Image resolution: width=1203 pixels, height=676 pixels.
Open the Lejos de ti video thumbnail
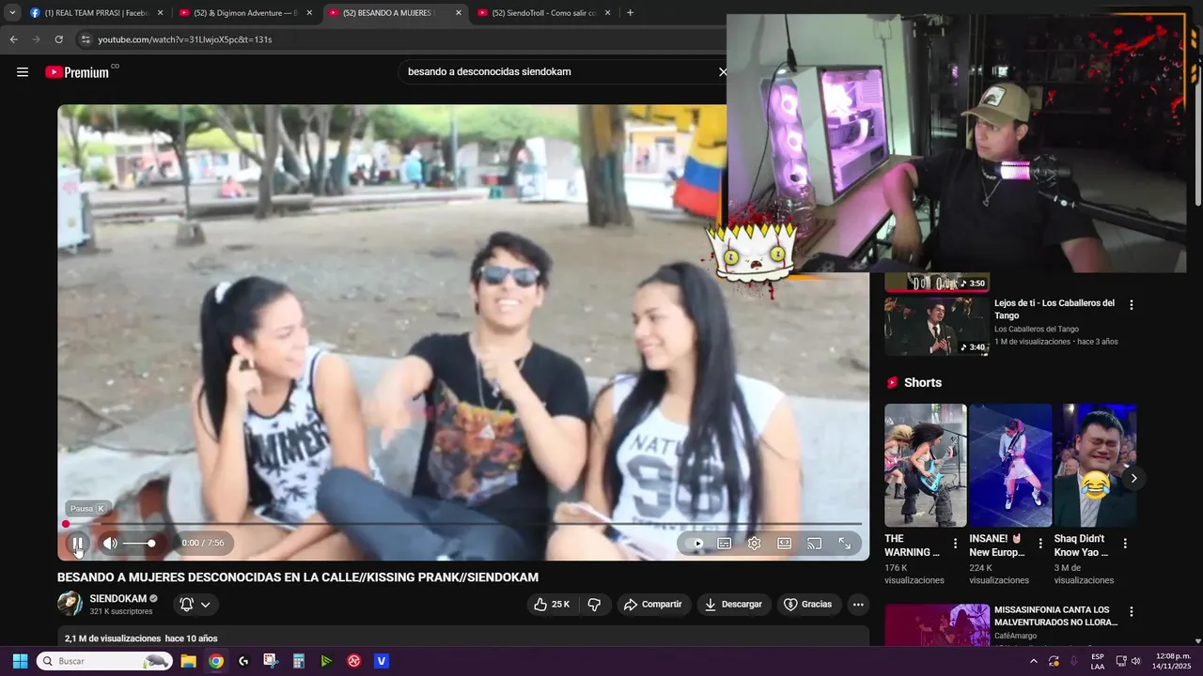(x=937, y=327)
